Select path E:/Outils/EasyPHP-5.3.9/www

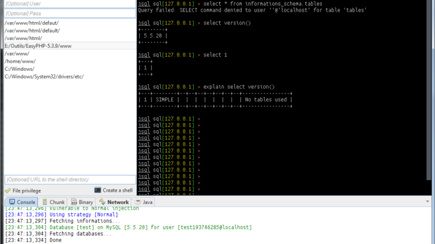click(70, 46)
